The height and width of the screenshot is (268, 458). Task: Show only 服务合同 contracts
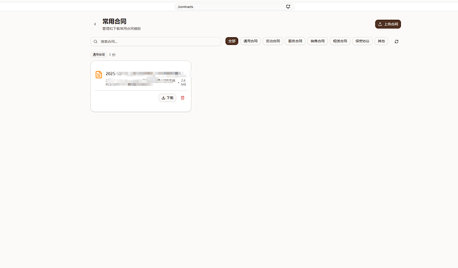295,41
